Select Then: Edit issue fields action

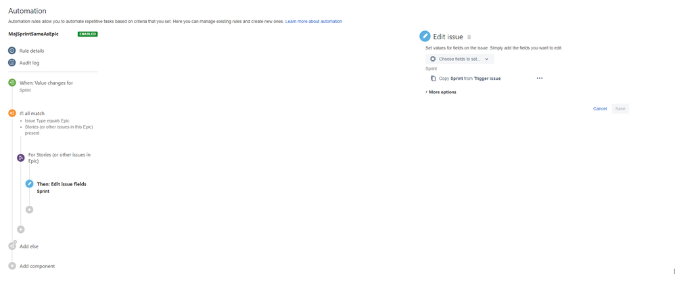[62, 184]
